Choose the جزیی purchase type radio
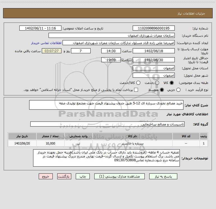 pyautogui.click(x=178, y=90)
